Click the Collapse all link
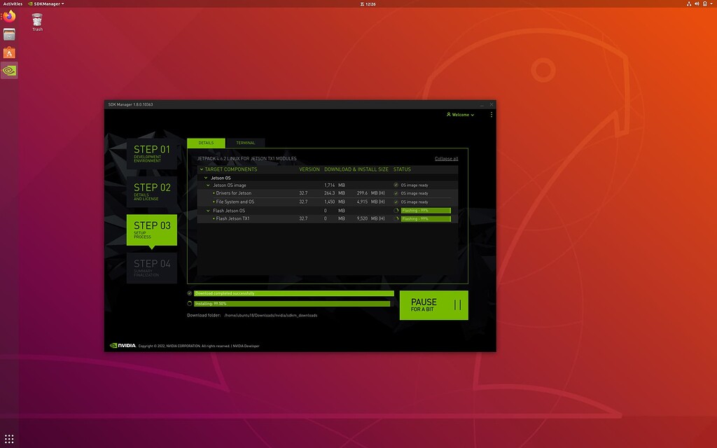Viewport: 717px width, 448px height. tap(447, 158)
